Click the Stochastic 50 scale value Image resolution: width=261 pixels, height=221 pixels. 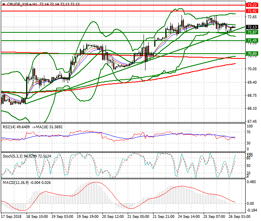pos(248,166)
